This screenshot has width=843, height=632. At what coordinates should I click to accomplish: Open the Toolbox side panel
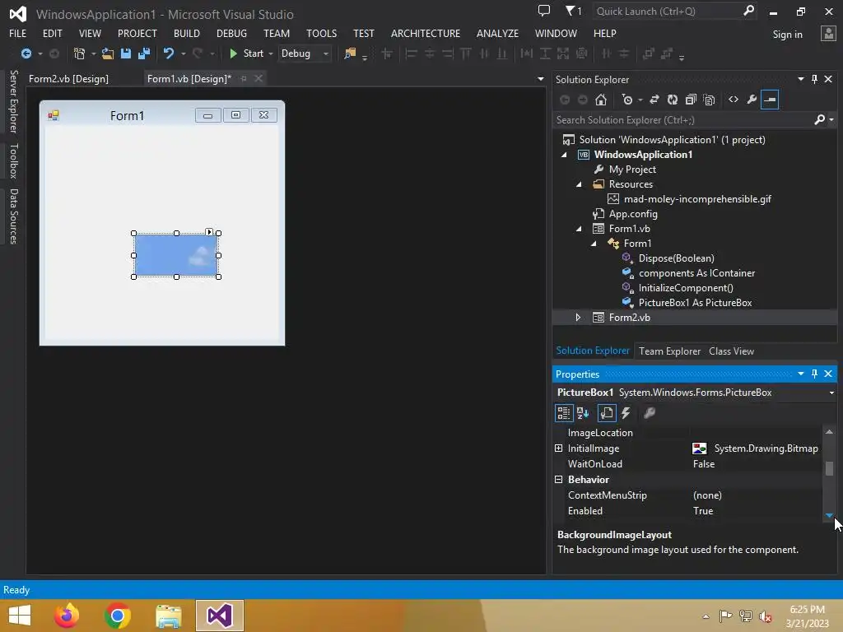point(13,160)
